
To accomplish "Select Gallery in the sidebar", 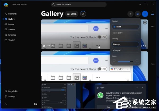I will click(x=10, y=19).
